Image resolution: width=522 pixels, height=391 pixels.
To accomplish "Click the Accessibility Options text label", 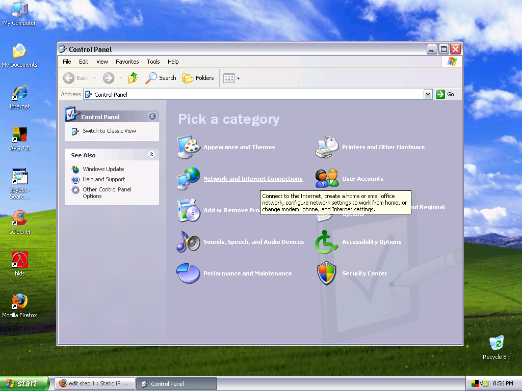I will [372, 242].
